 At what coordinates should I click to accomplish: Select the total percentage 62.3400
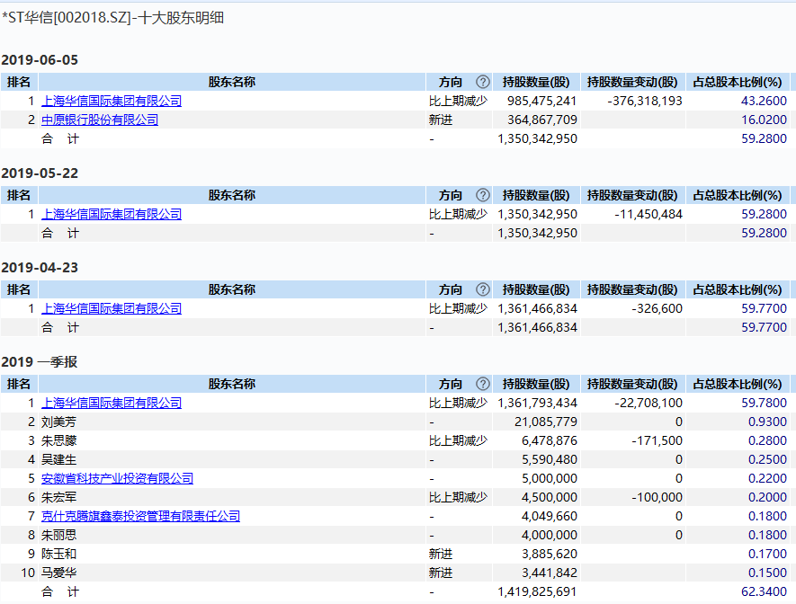pyautogui.click(x=764, y=591)
